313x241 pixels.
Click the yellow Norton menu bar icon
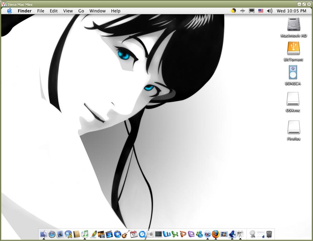tap(233, 11)
